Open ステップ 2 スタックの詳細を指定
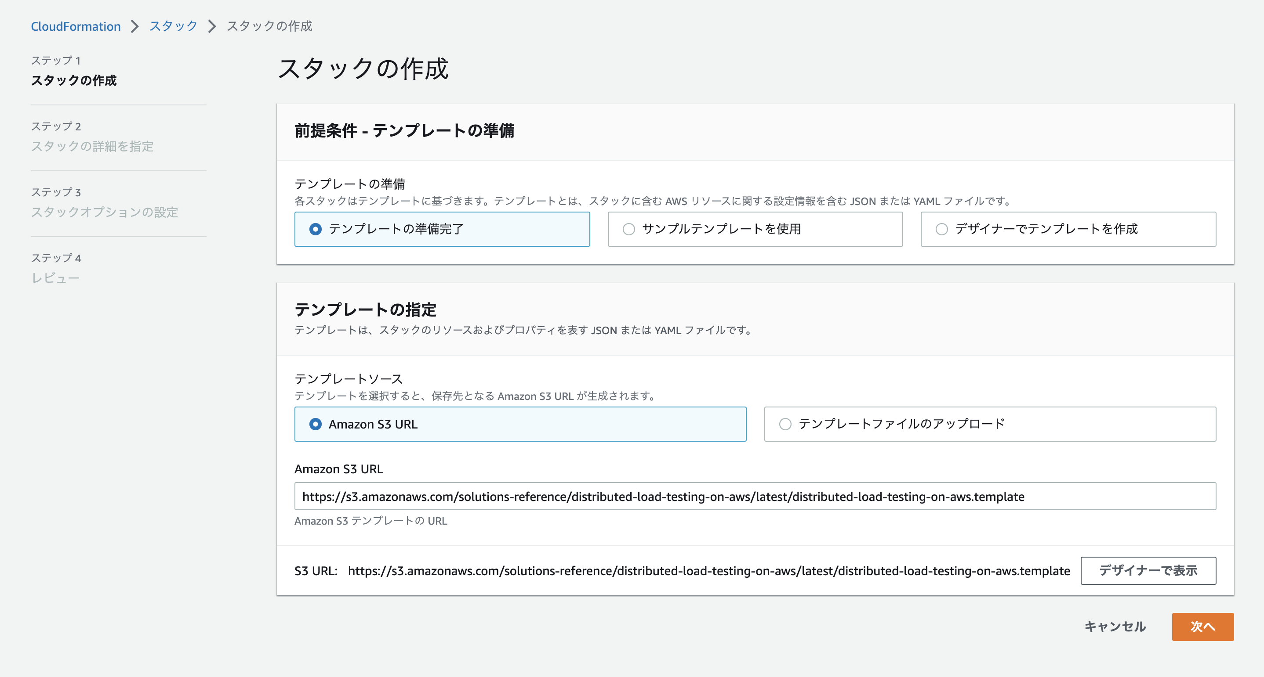The image size is (1264, 677). click(93, 147)
